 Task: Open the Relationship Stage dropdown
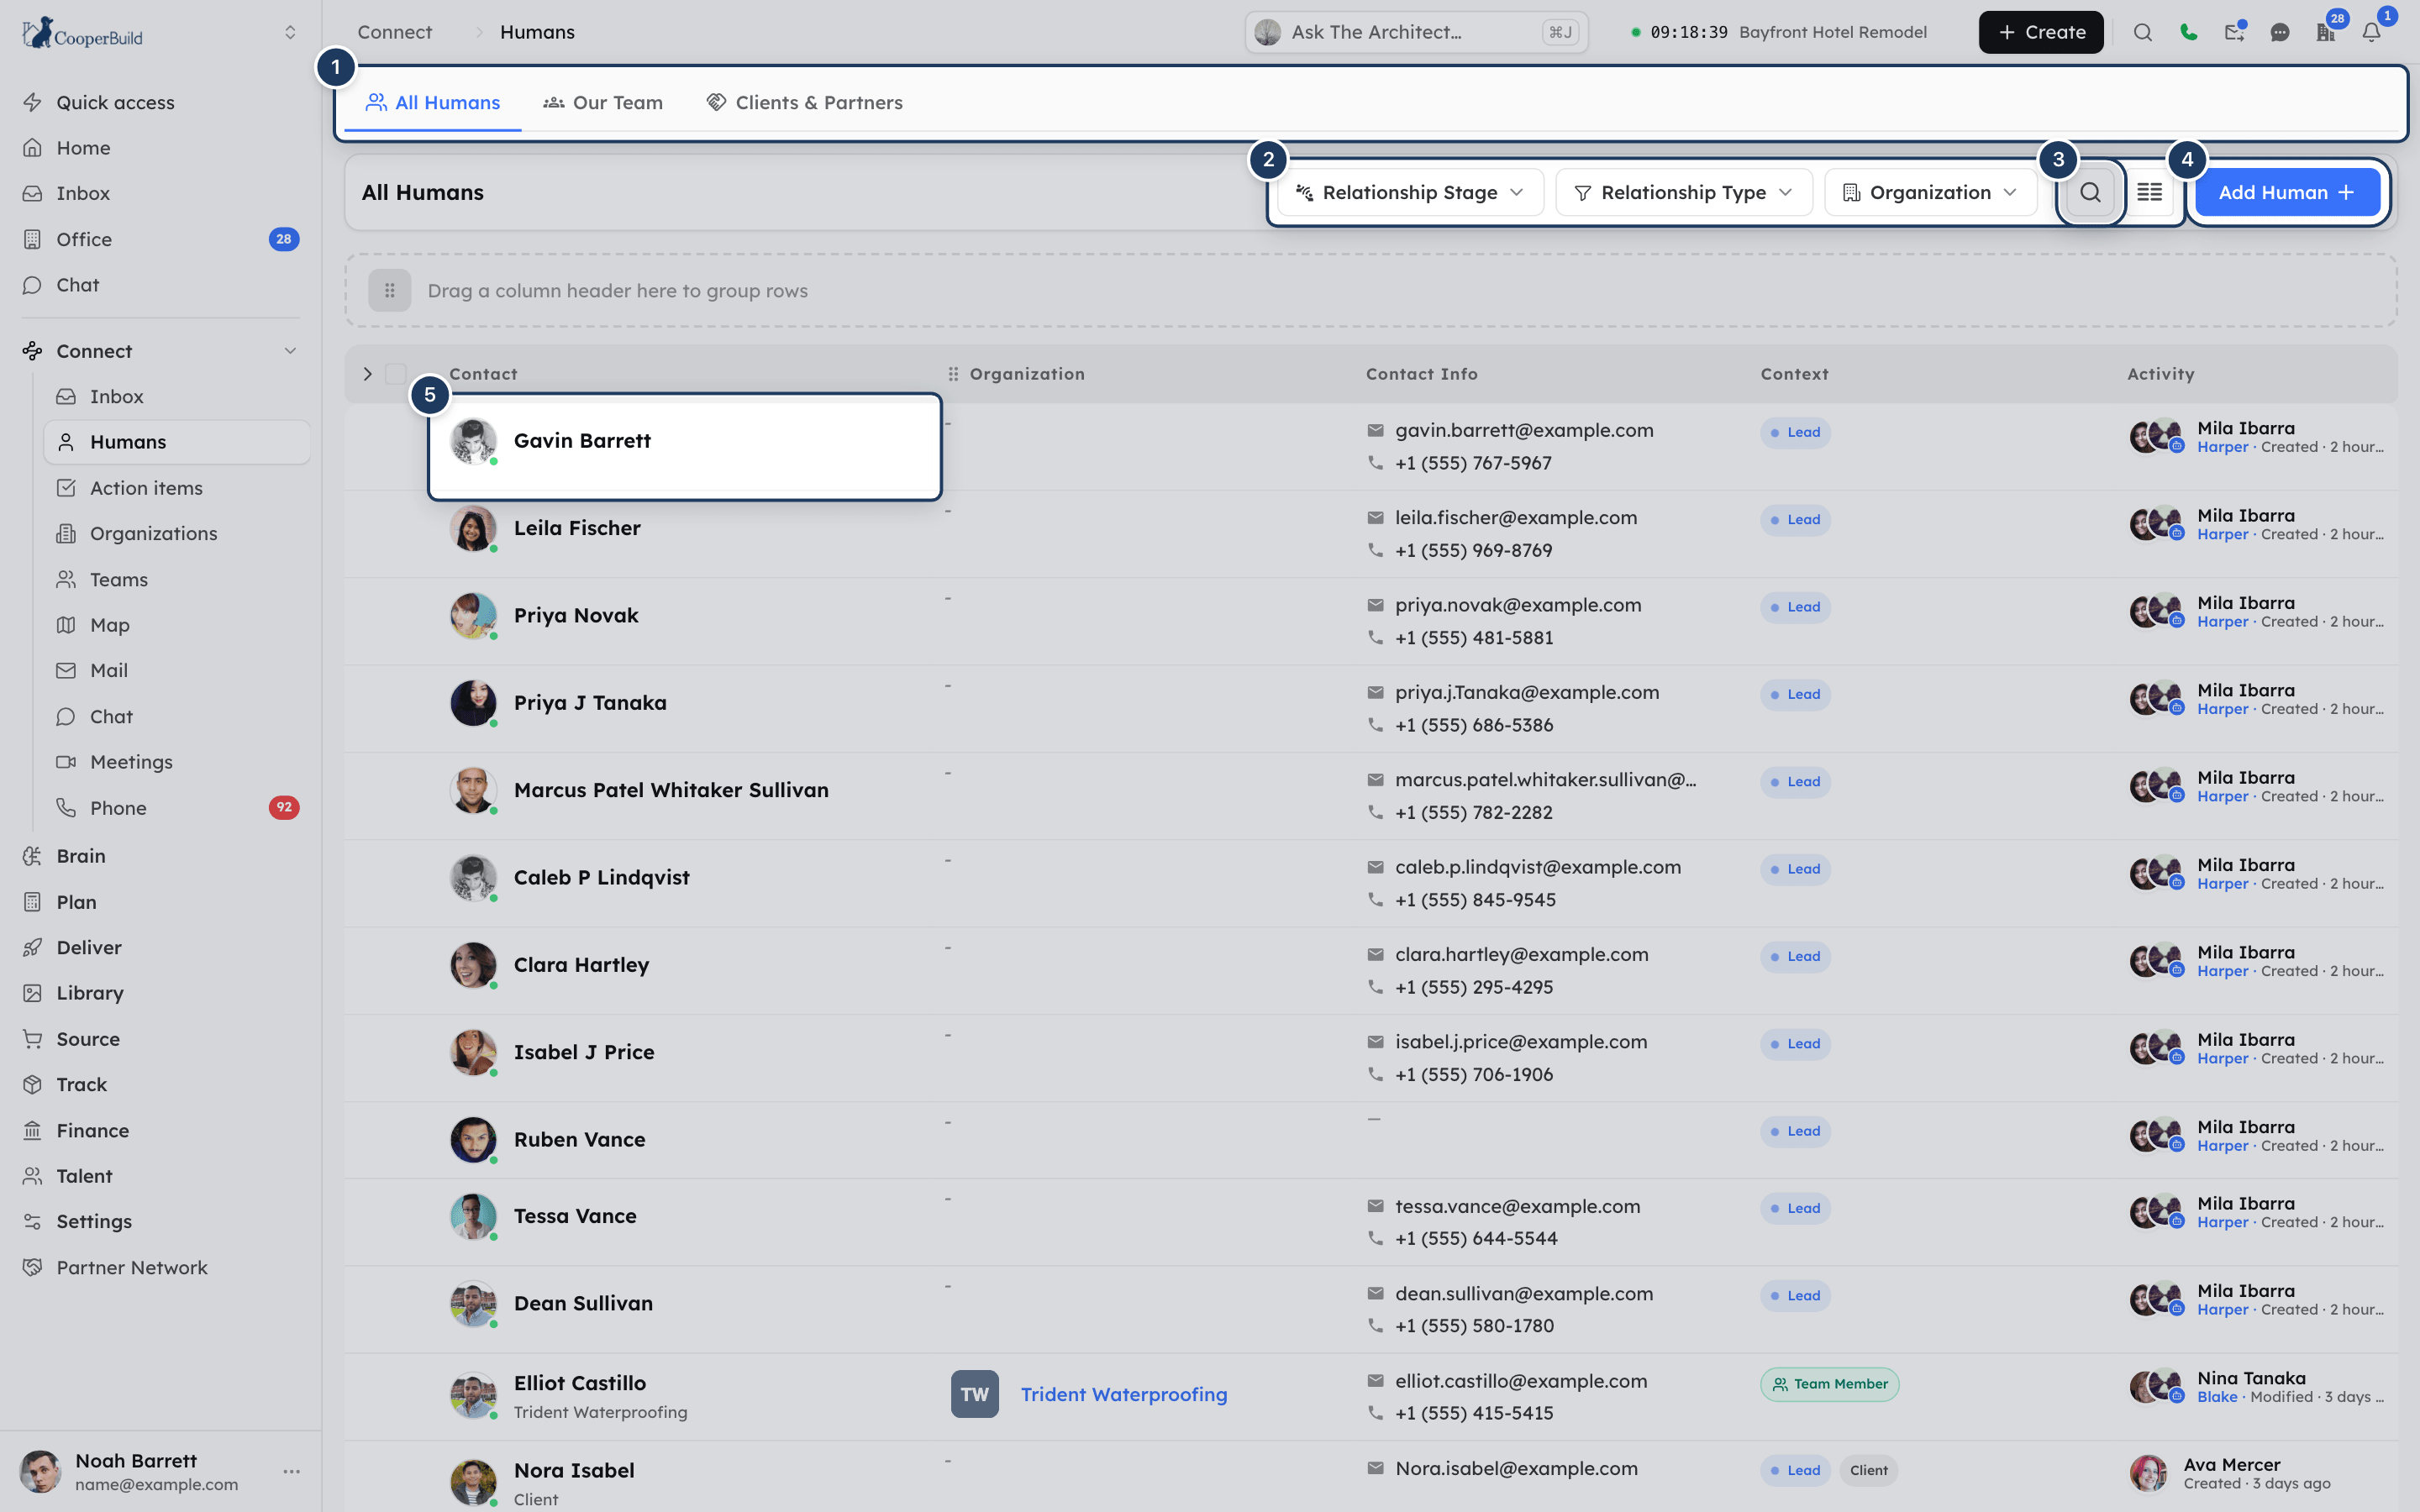[x=1410, y=192]
